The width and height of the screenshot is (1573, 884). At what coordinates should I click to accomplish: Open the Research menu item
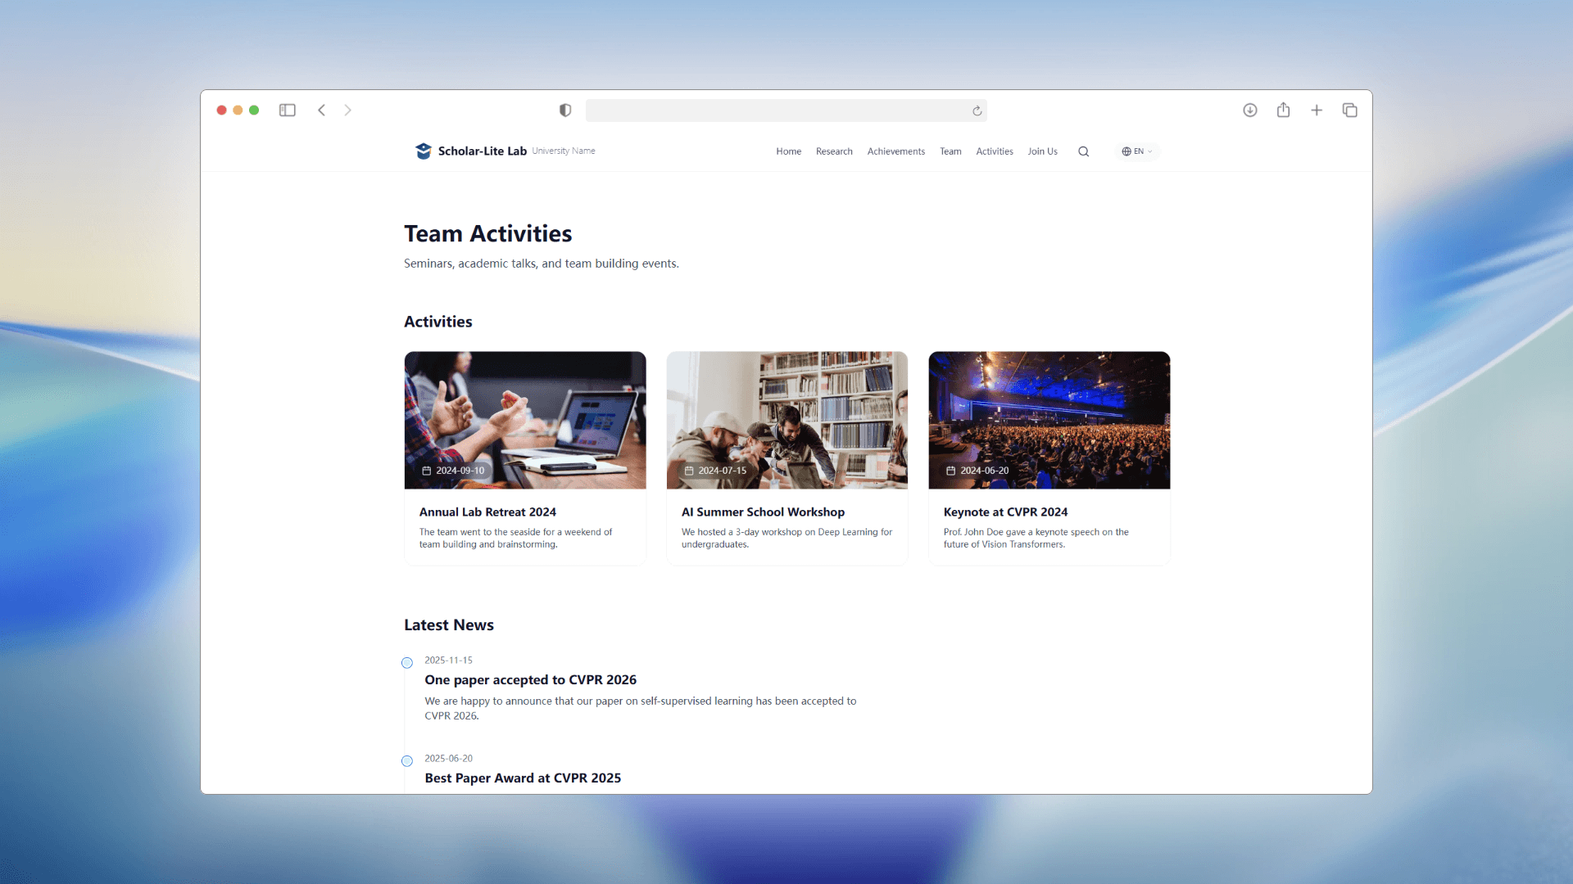click(x=834, y=151)
